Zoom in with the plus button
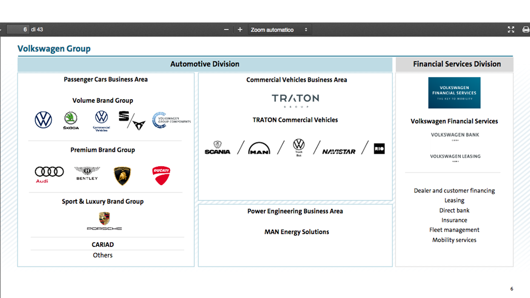Image resolution: width=530 pixels, height=298 pixels. tap(240, 30)
